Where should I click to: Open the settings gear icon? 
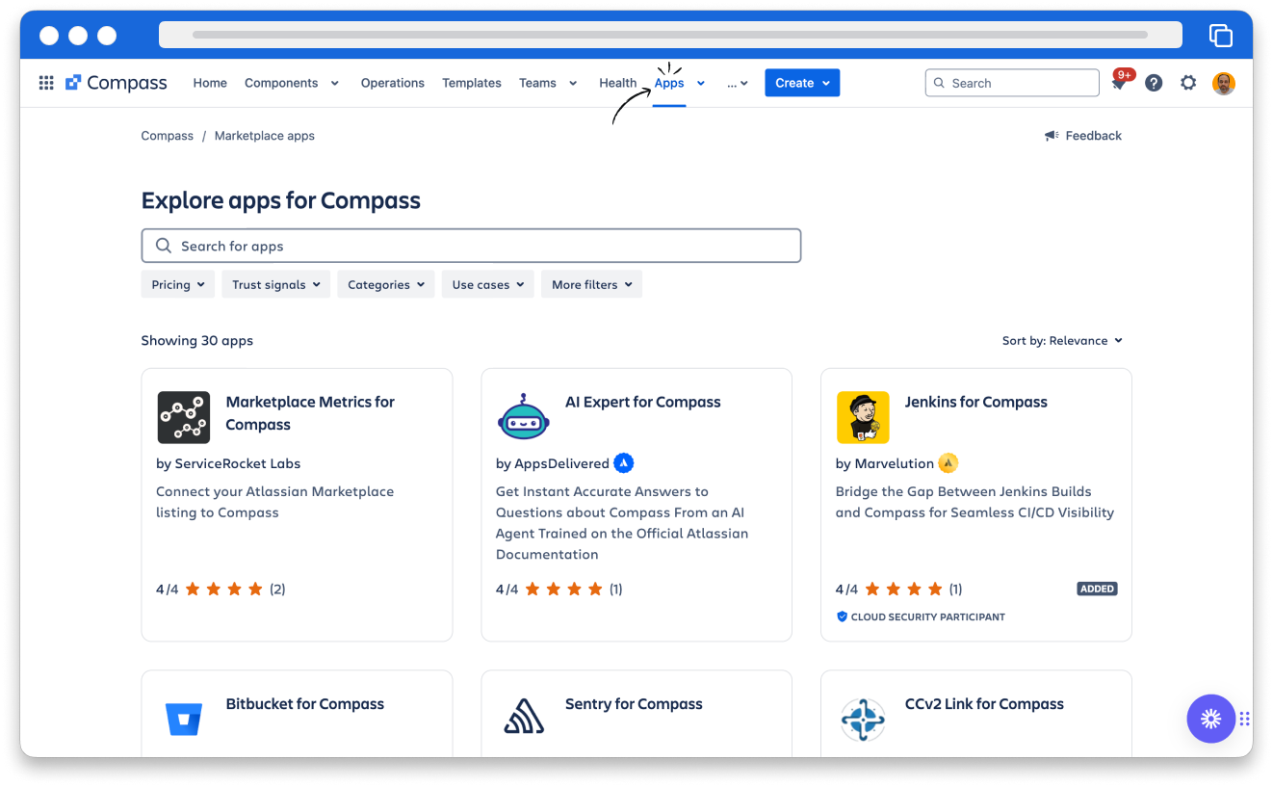click(x=1188, y=83)
